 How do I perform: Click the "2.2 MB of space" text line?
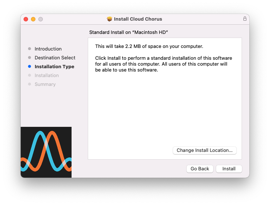pos(149,46)
